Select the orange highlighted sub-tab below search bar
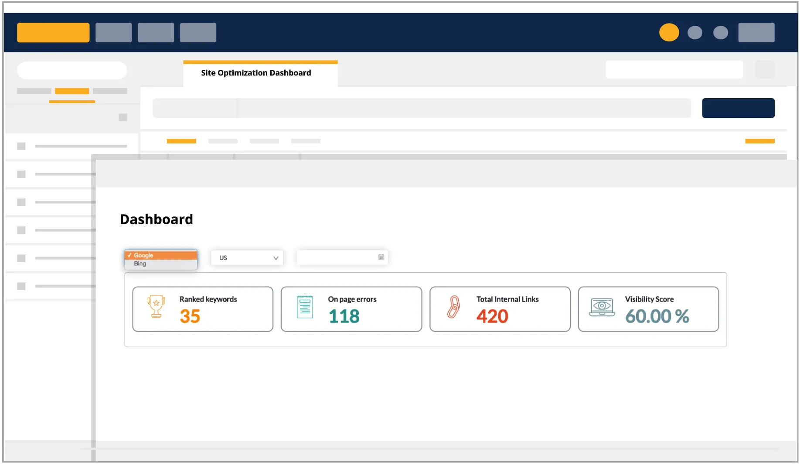The image size is (800, 466). [x=181, y=141]
